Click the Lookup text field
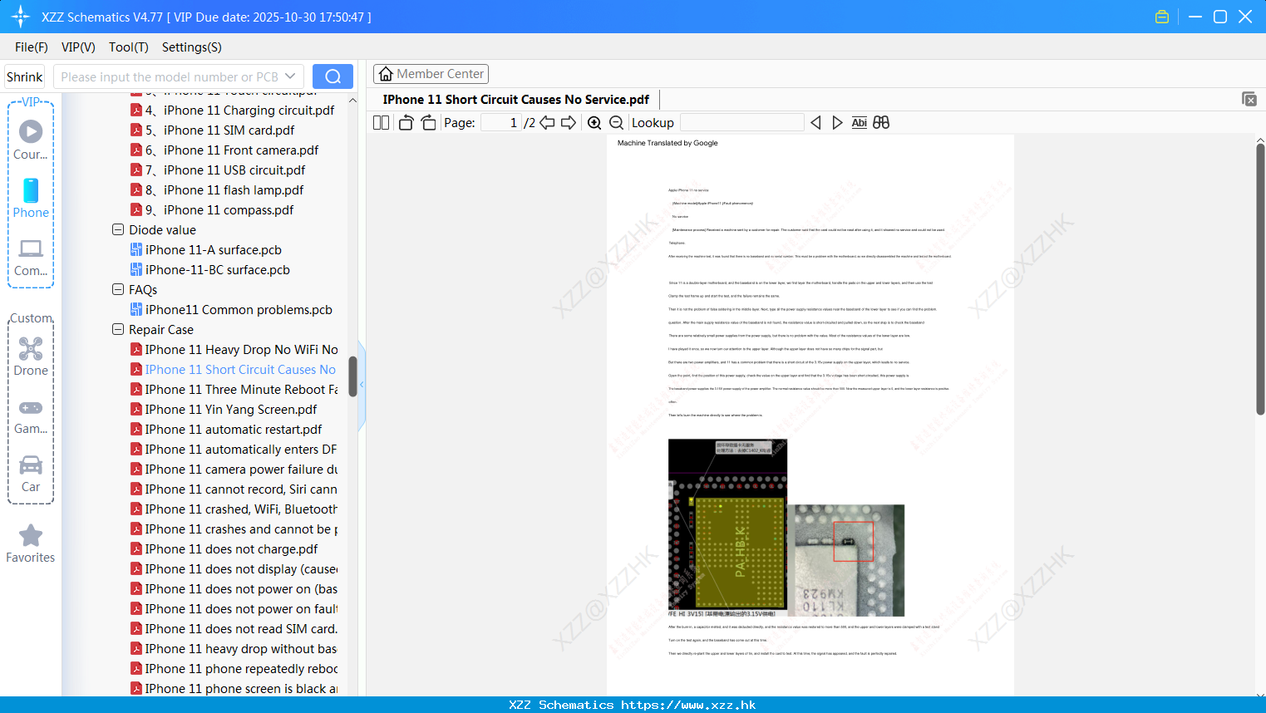This screenshot has width=1266, height=713. point(741,122)
